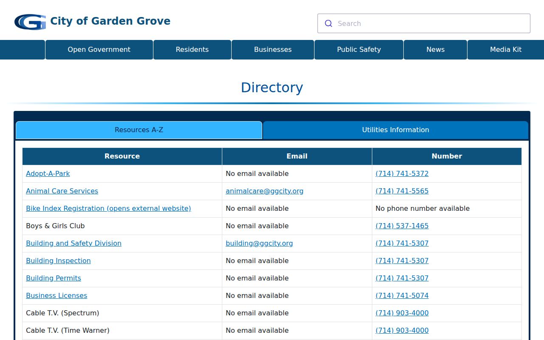The image size is (544, 340).
Task: Open the Residents menu
Action: [192, 50]
